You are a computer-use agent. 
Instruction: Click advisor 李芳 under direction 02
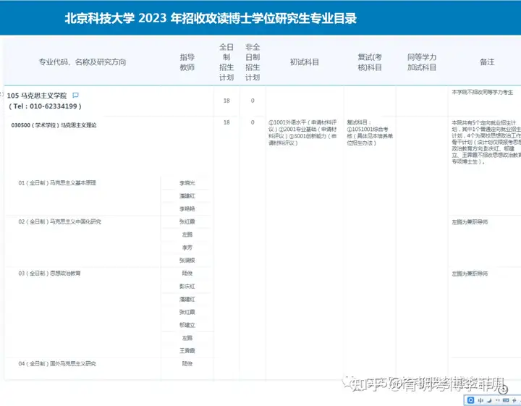[x=187, y=248]
